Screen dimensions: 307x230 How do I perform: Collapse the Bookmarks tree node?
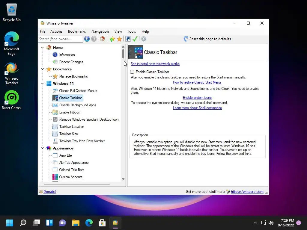tap(42, 69)
